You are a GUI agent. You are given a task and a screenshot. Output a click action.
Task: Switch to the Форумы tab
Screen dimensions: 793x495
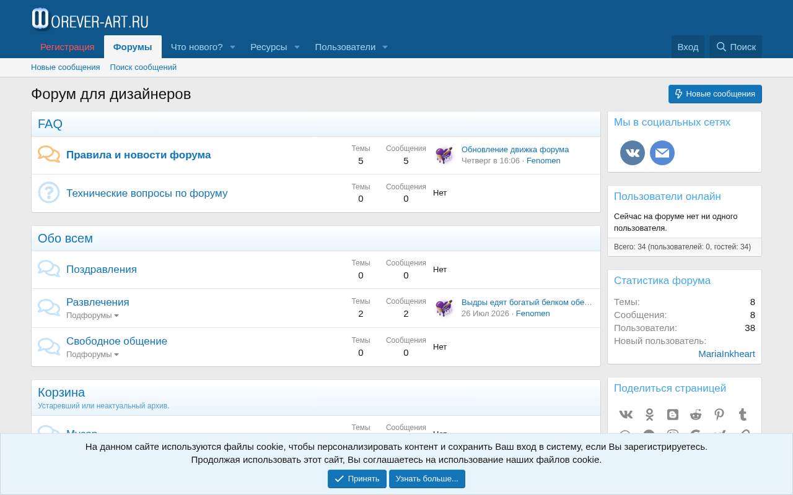[133, 47]
